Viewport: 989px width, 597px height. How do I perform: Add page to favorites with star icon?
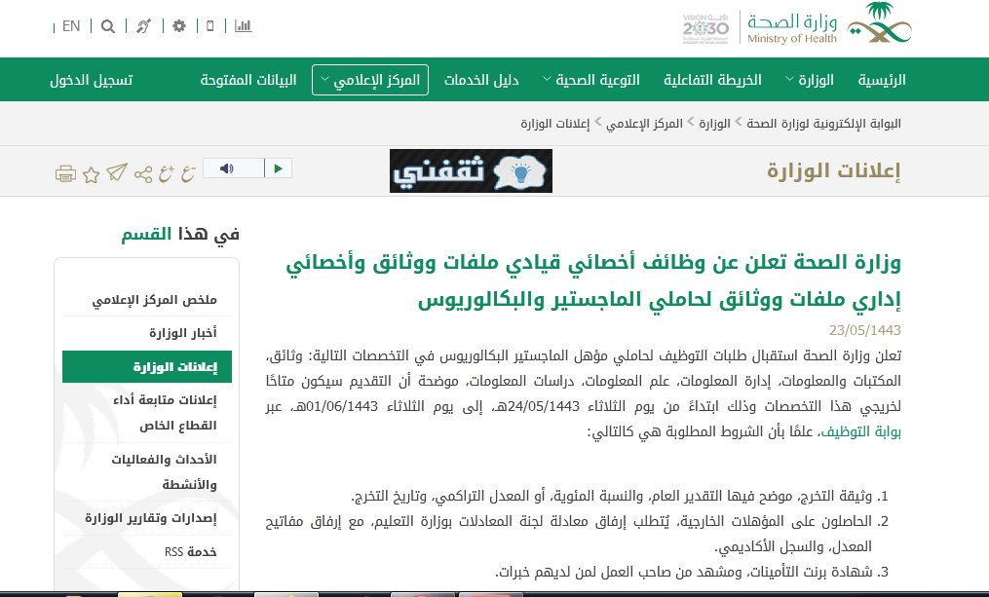point(92,174)
